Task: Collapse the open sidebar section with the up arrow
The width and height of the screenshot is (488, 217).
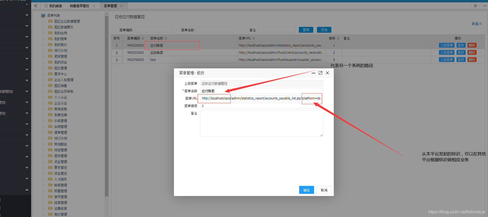Action: [27, 190]
